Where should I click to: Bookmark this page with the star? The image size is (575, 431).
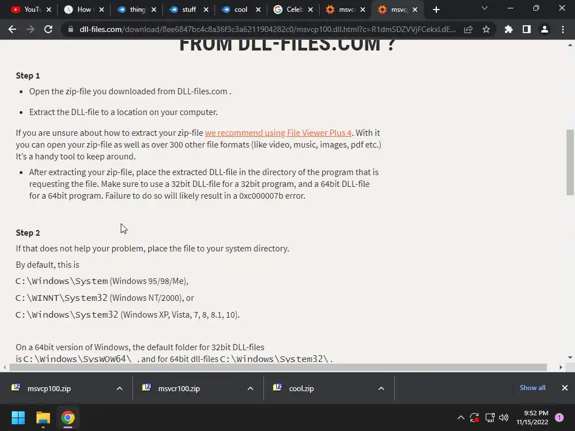point(486,29)
